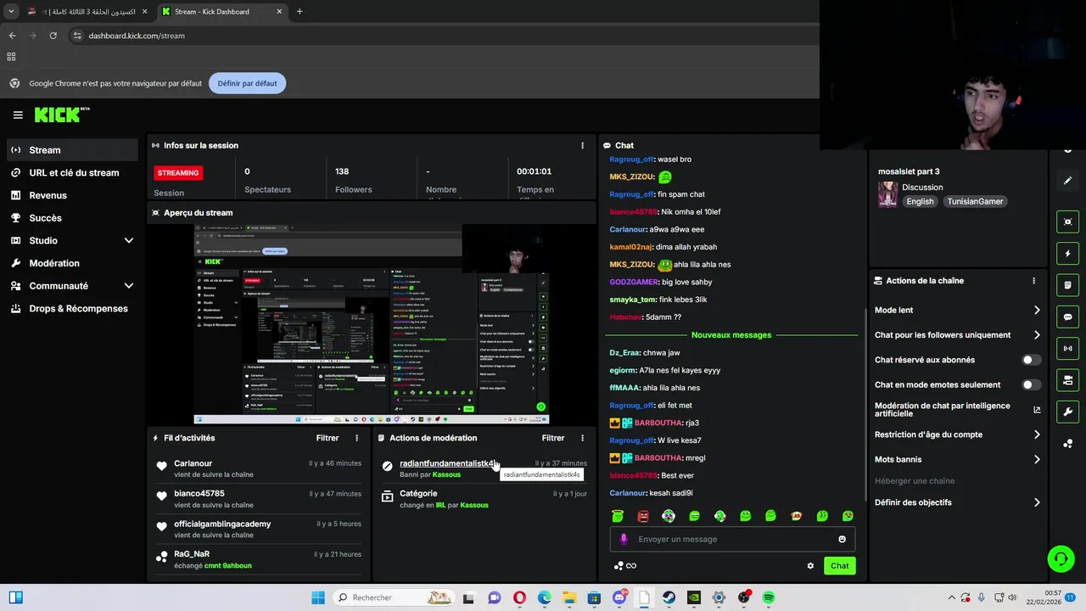The height and width of the screenshot is (611, 1086).
Task: Open the emoji picker in the message box
Action: click(842, 539)
